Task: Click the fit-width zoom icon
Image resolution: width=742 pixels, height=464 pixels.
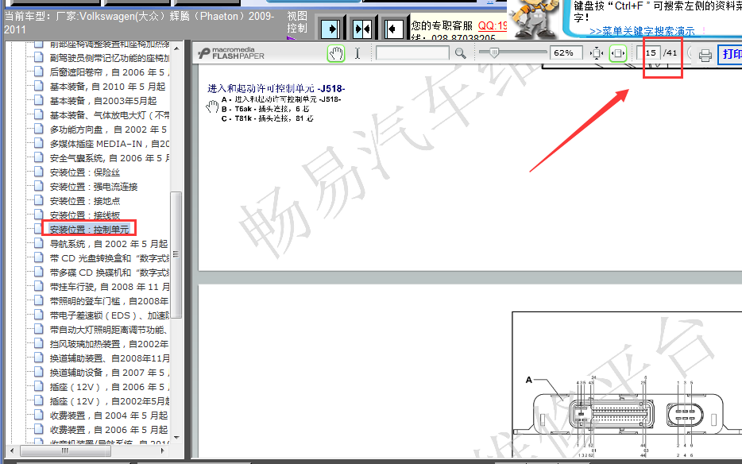Action: [617, 53]
